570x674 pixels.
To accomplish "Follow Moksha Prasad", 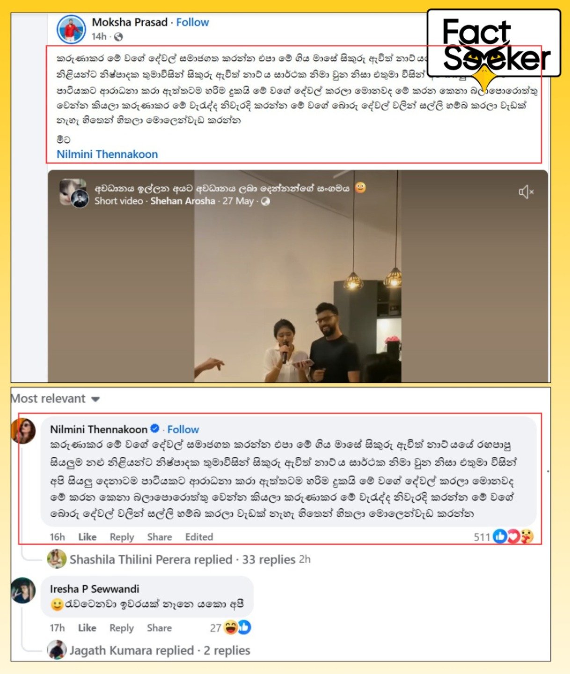I will click(x=192, y=22).
